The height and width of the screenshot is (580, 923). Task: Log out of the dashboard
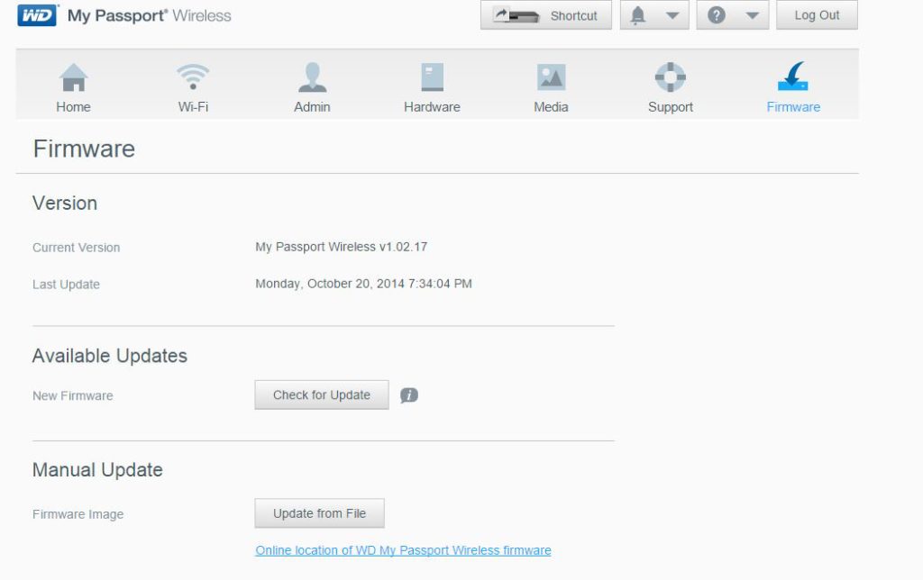817,15
